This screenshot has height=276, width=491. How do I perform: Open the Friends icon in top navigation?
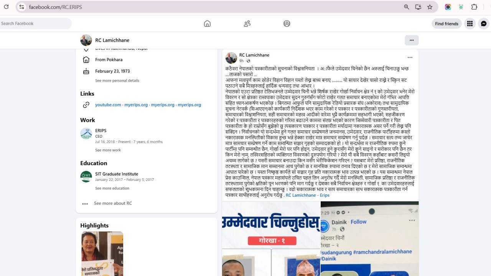[x=247, y=24]
